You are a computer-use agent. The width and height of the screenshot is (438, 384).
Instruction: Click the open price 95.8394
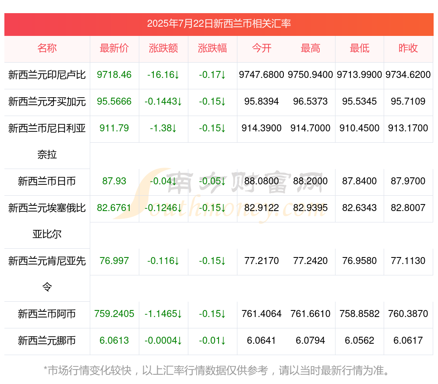click(x=261, y=102)
